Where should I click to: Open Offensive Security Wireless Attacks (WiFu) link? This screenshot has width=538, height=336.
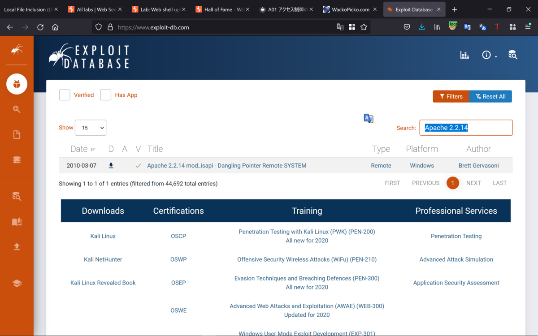coord(307,259)
